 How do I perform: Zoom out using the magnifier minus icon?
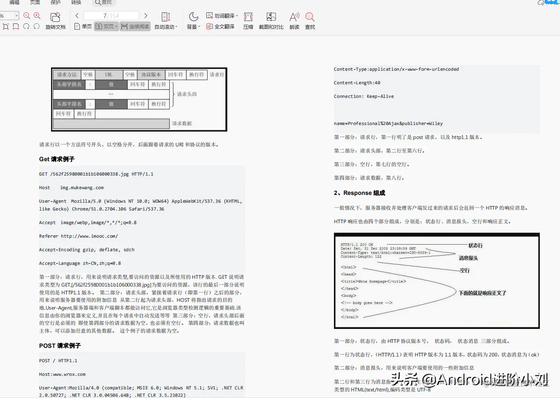coord(26,16)
